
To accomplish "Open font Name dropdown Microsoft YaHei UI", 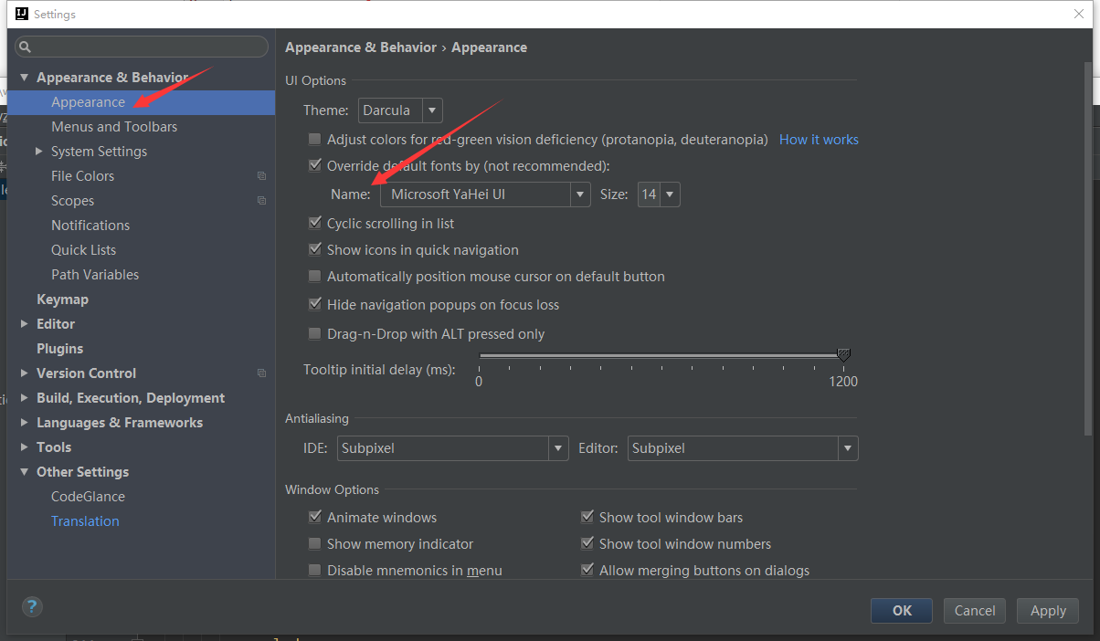I will [x=485, y=194].
